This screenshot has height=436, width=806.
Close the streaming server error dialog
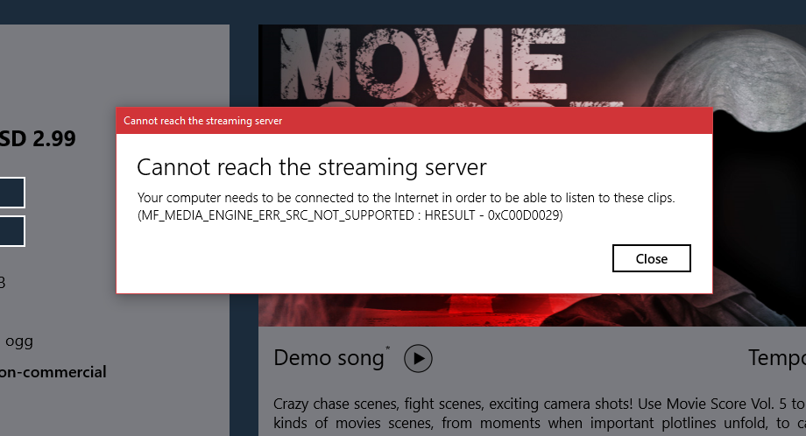[x=651, y=258]
